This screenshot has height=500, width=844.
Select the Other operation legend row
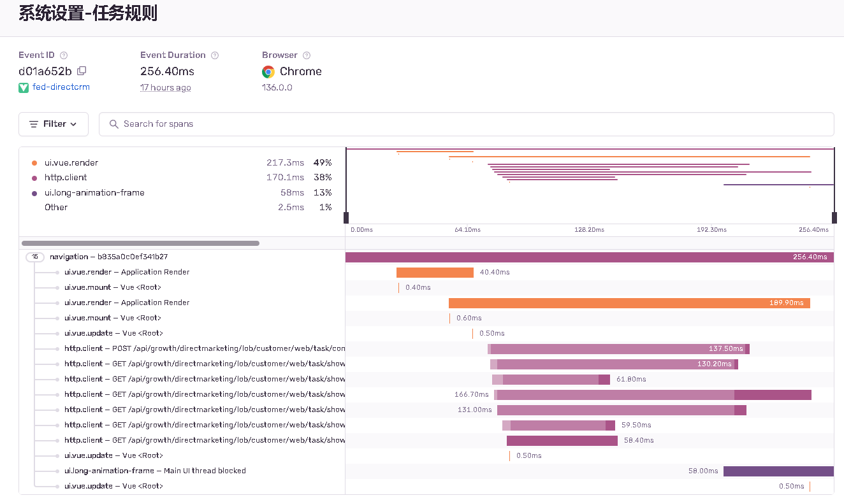click(x=182, y=207)
